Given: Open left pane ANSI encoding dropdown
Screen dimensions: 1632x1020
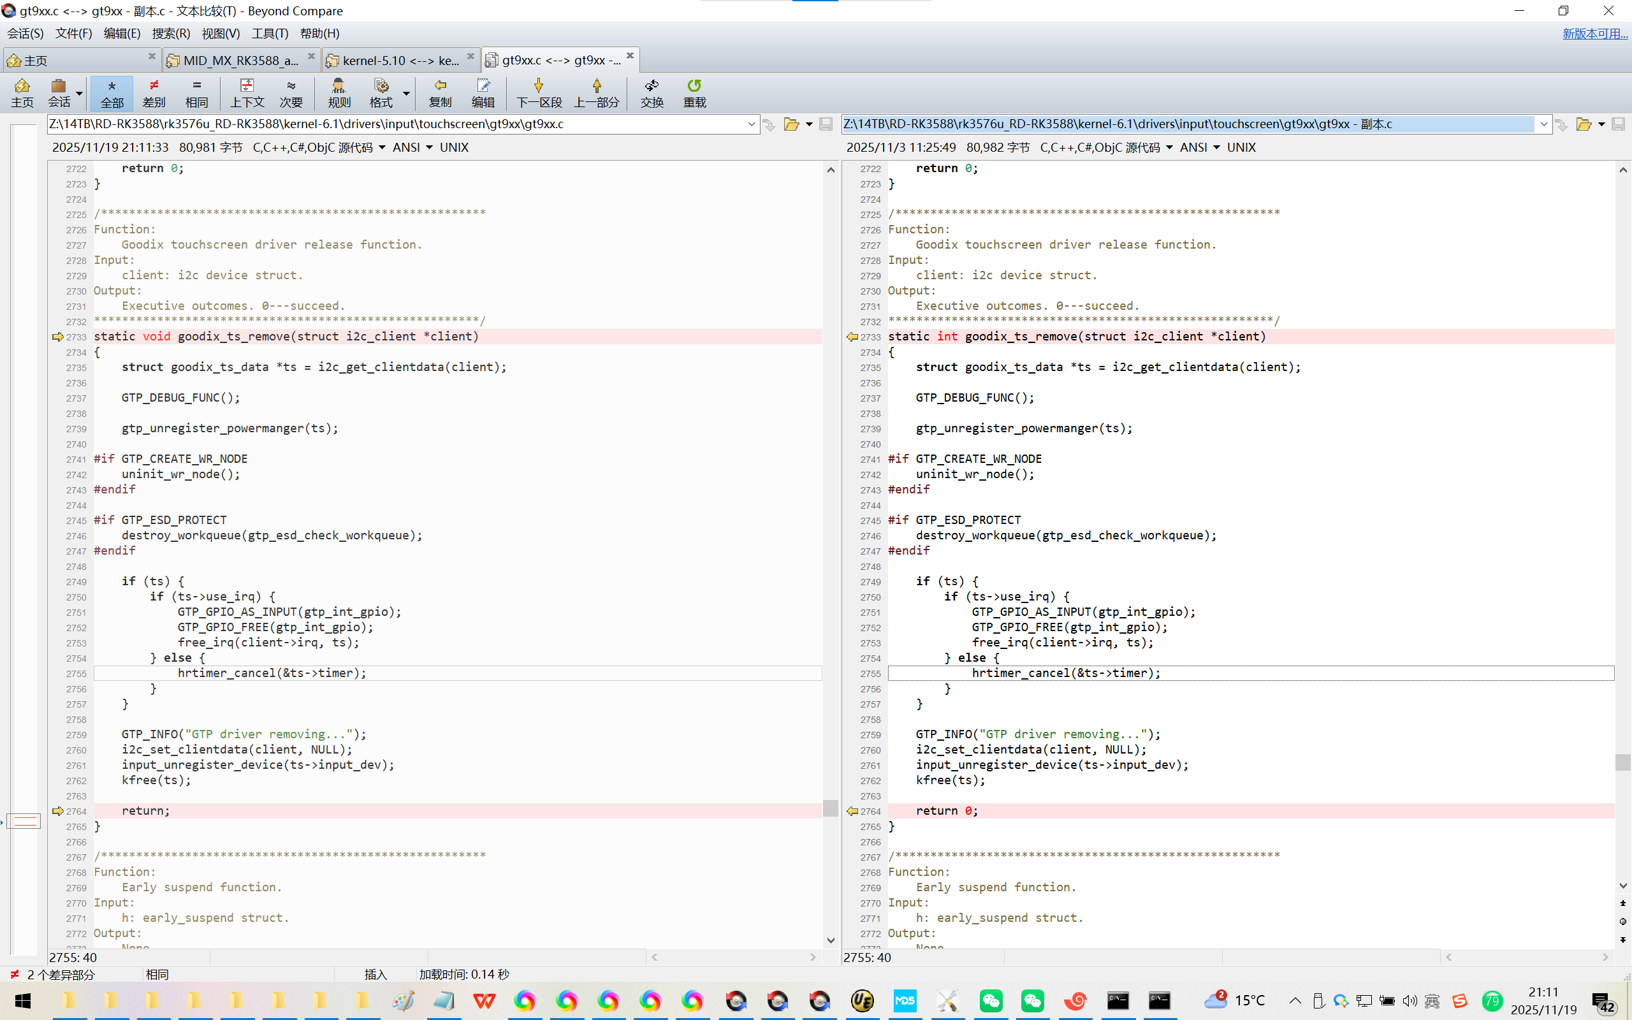Looking at the screenshot, I should click(429, 148).
